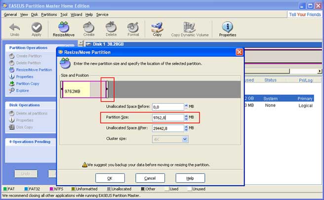Select the System Primary partition row
The image size is (324, 200).
click(x=279, y=99)
